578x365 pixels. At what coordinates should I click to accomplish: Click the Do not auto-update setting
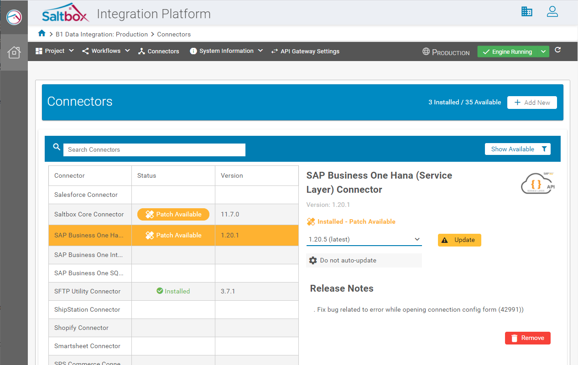(364, 260)
